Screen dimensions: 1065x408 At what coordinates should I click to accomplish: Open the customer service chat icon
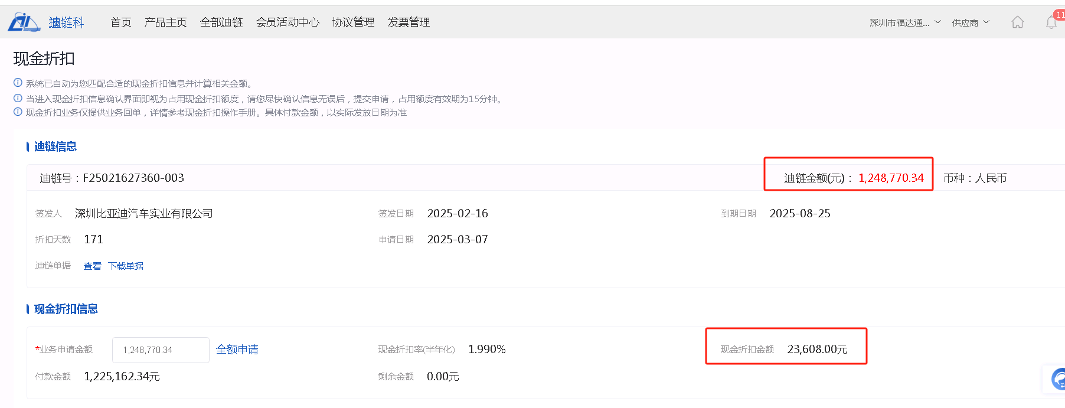pyautogui.click(x=1059, y=378)
